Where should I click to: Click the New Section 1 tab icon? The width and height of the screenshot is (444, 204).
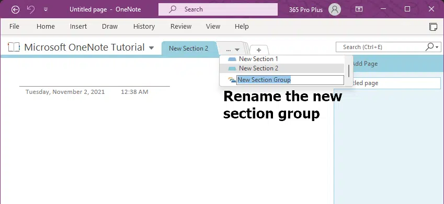click(232, 59)
